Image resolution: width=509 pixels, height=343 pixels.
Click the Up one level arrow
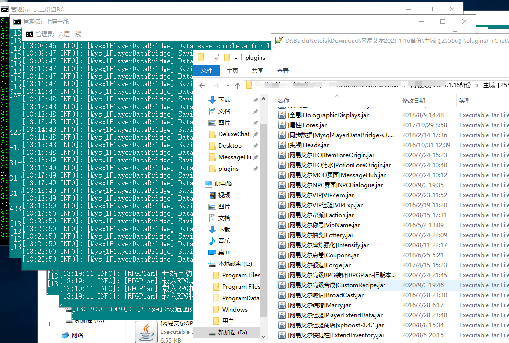[x=238, y=86]
